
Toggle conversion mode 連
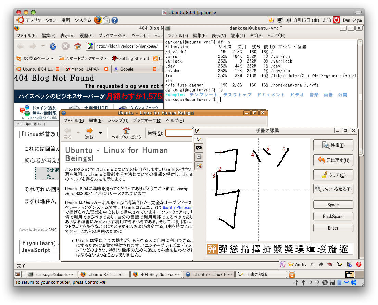pos(321,264)
